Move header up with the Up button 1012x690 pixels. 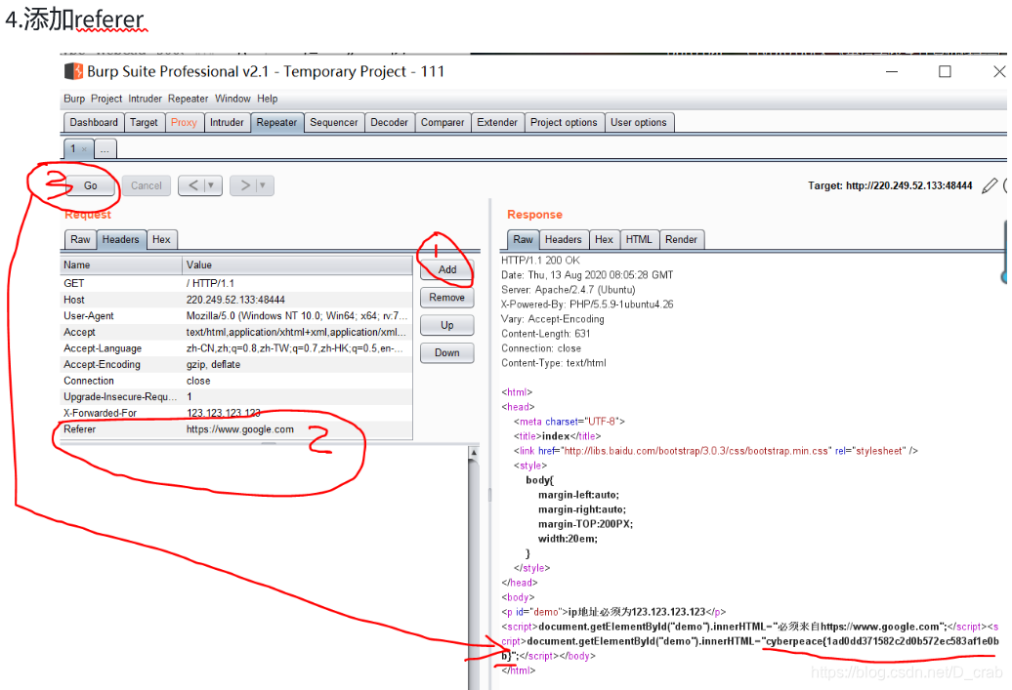tap(447, 325)
